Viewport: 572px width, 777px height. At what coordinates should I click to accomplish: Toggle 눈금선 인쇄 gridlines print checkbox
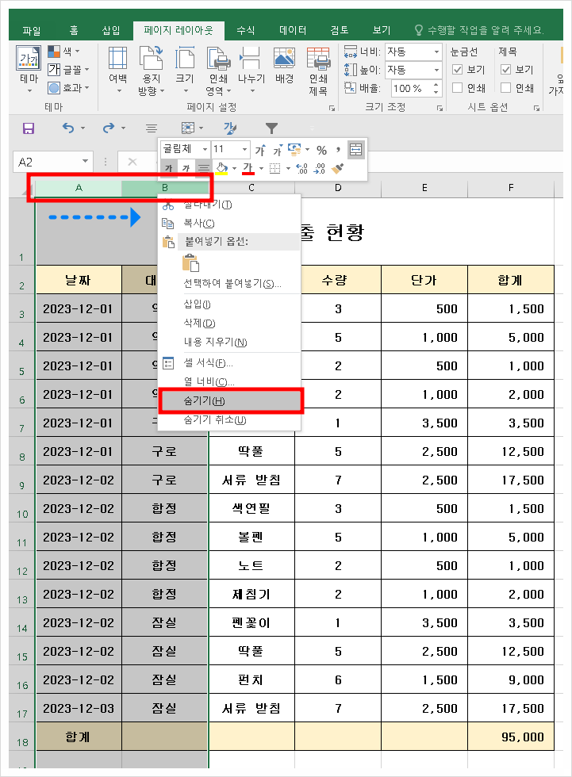coord(458,88)
